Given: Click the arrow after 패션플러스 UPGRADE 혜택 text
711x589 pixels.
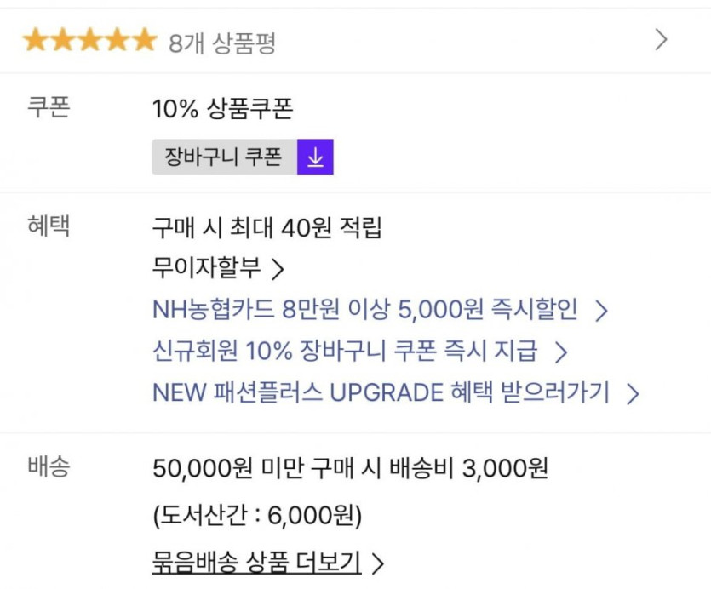Looking at the screenshot, I should [x=632, y=393].
